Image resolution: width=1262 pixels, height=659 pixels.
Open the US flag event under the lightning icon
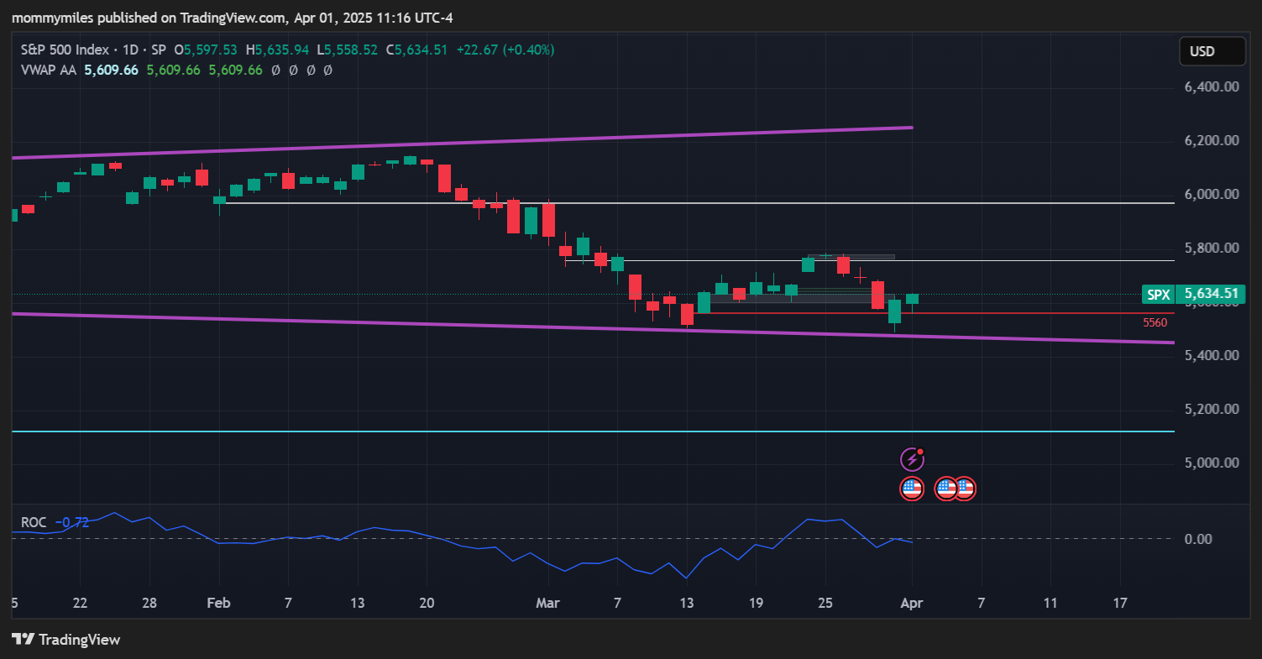(912, 488)
